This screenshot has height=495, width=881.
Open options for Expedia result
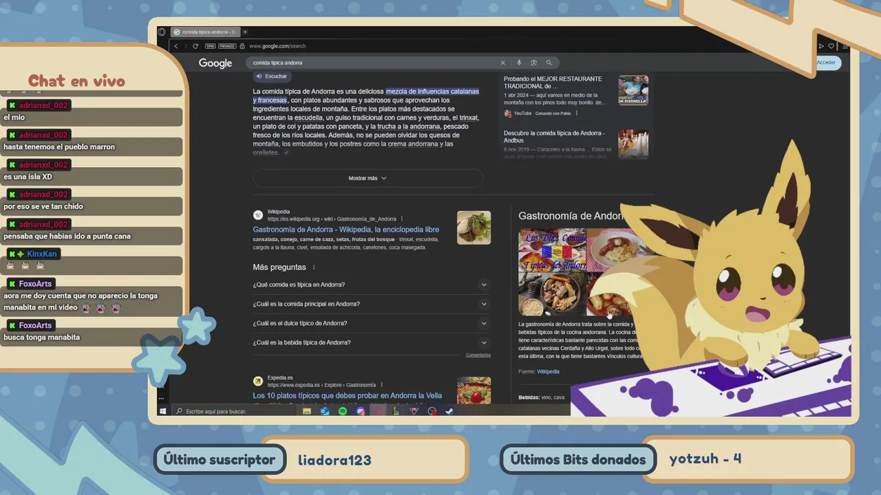coord(381,385)
